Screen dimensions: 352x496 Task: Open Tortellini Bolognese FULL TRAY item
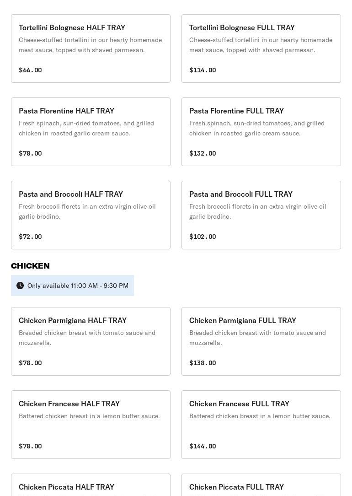tap(261, 48)
